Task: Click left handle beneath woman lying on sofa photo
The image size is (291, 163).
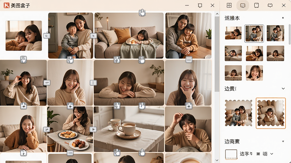Action: pos(117,106)
